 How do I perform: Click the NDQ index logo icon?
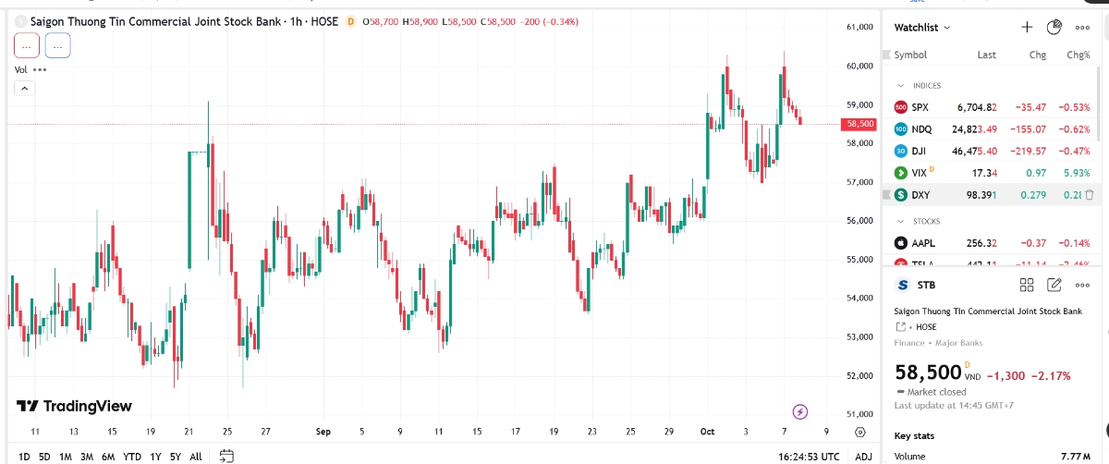(x=901, y=128)
